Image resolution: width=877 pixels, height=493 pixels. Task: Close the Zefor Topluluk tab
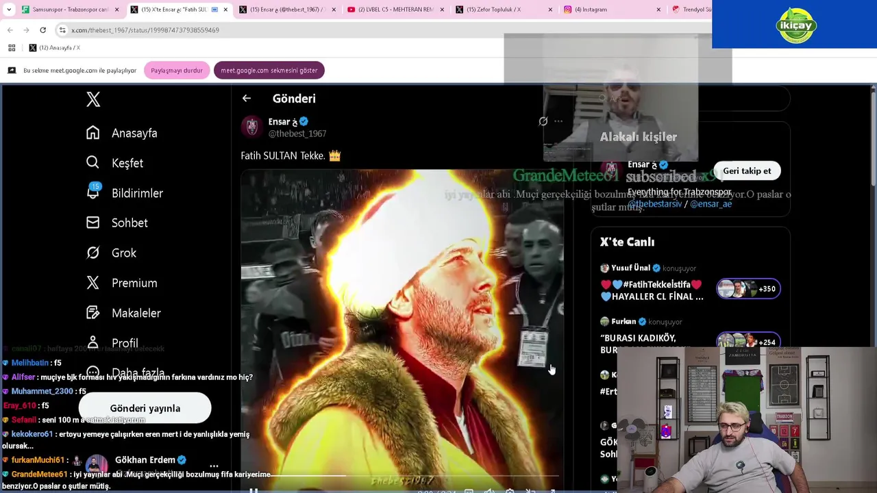tap(550, 10)
